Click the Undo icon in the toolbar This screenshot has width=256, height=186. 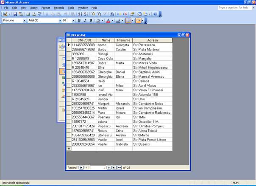tap(66, 14)
